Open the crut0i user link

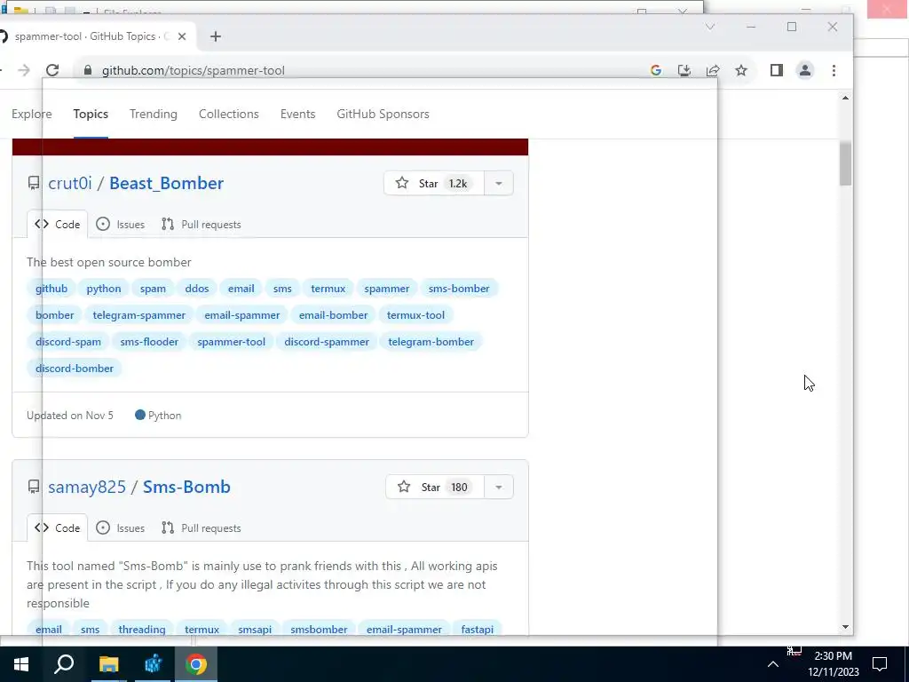pyautogui.click(x=70, y=183)
